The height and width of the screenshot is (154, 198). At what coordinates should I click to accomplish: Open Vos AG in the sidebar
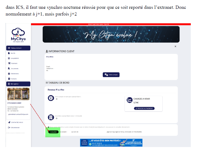[x=13, y=53]
